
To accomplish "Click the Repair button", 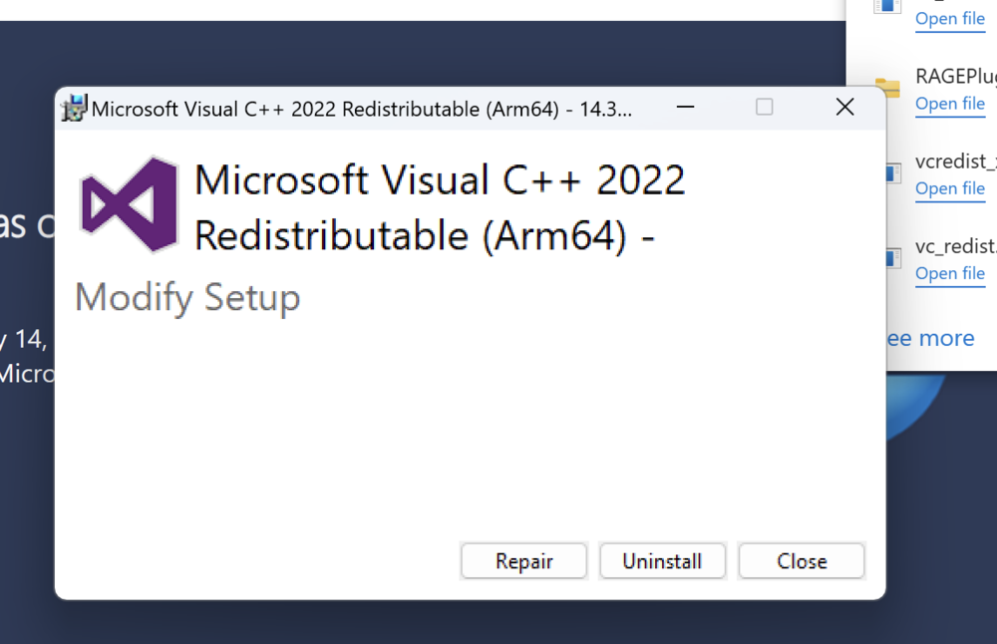I will pyautogui.click(x=523, y=560).
